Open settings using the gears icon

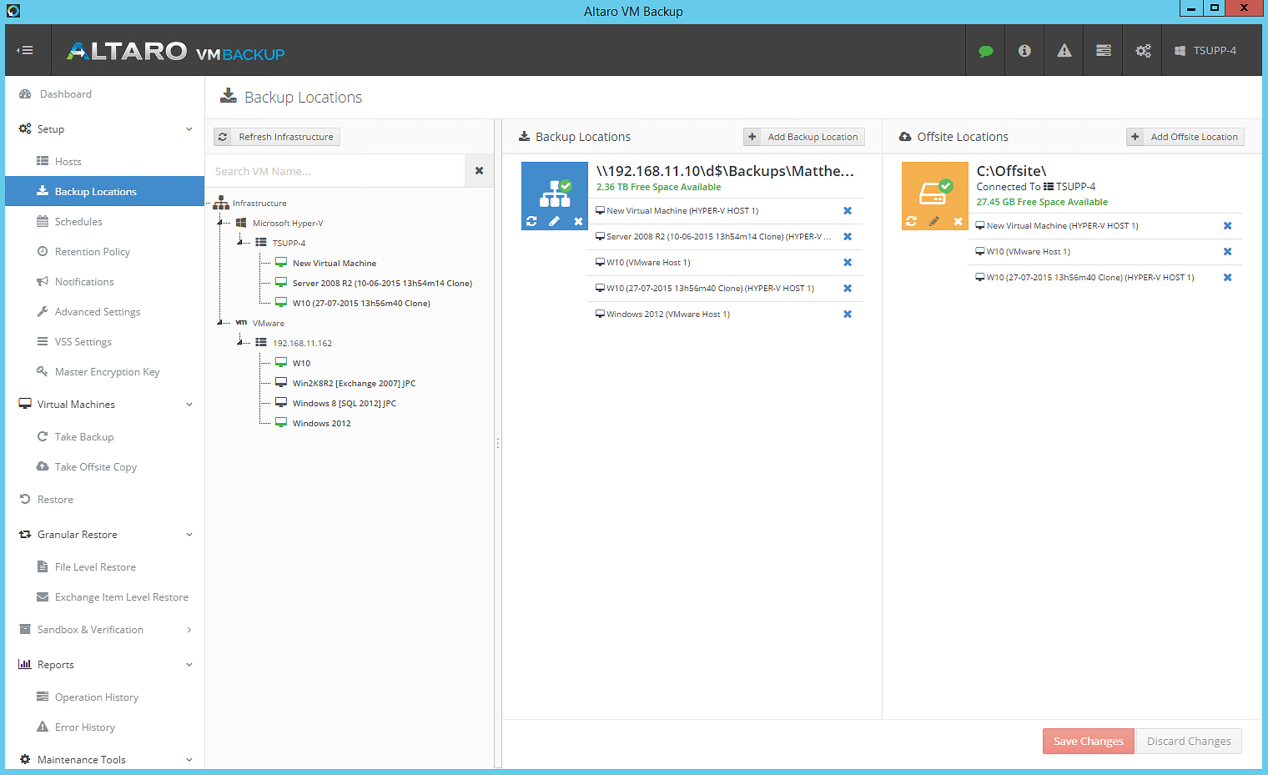1142,50
